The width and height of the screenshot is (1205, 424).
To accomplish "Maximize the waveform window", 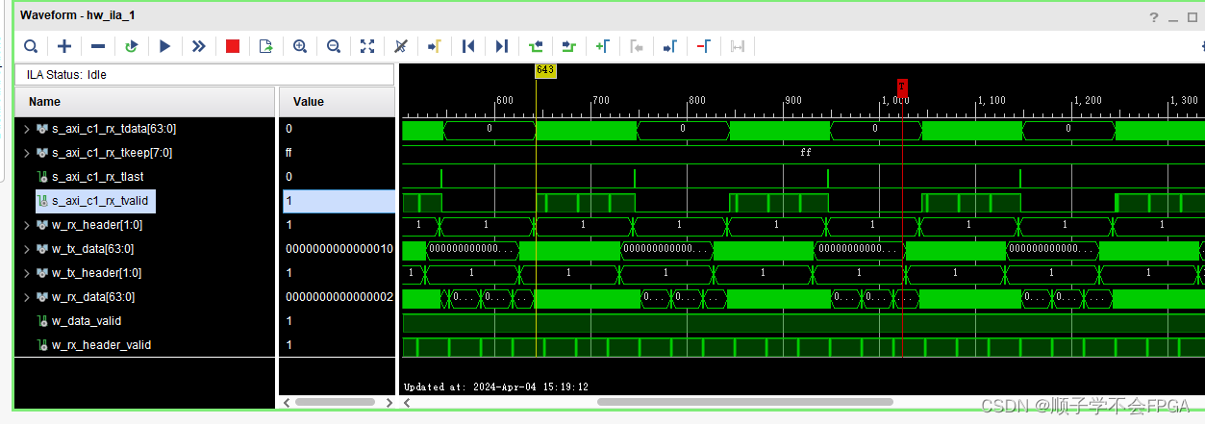I will [x=1194, y=17].
